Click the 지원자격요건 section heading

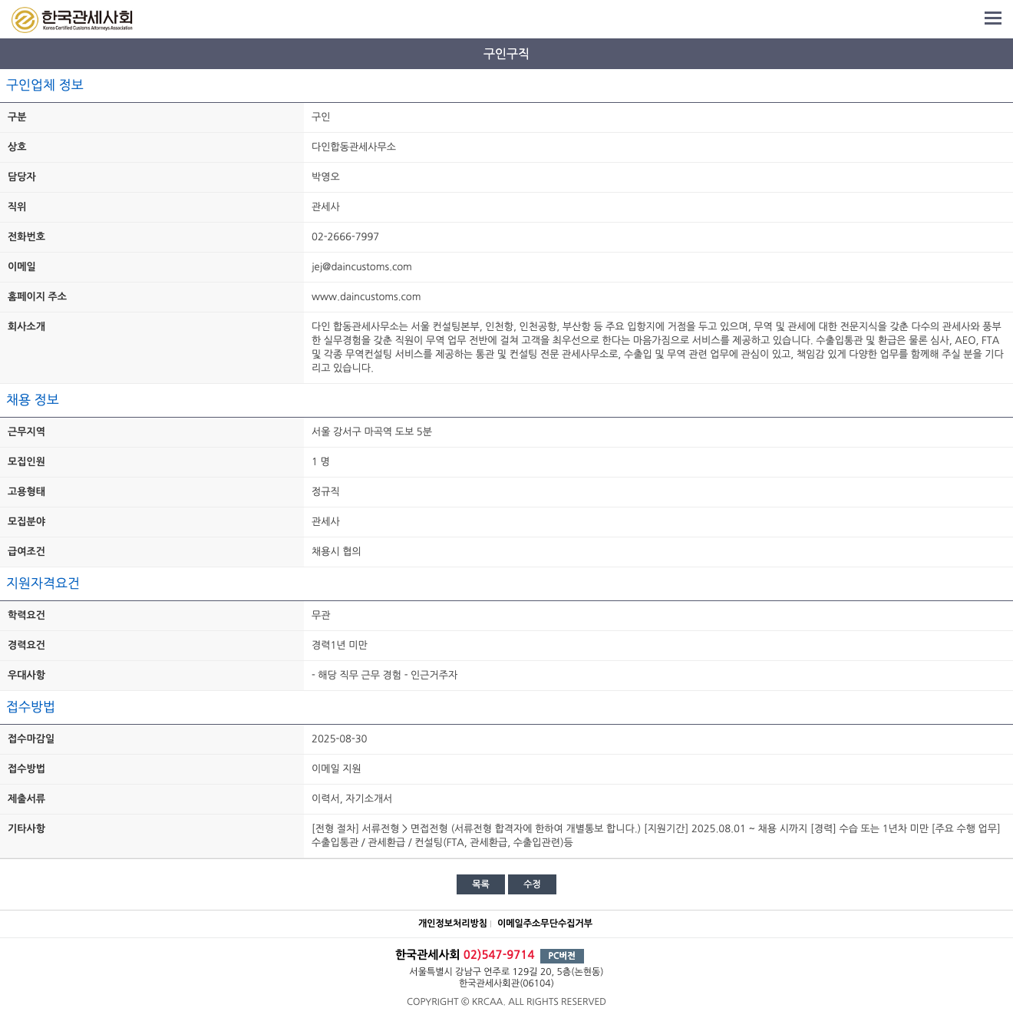click(43, 583)
